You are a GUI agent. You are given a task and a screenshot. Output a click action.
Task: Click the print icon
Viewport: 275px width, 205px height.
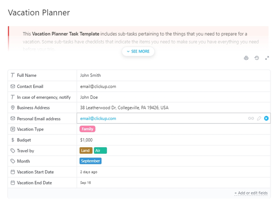(247, 58)
